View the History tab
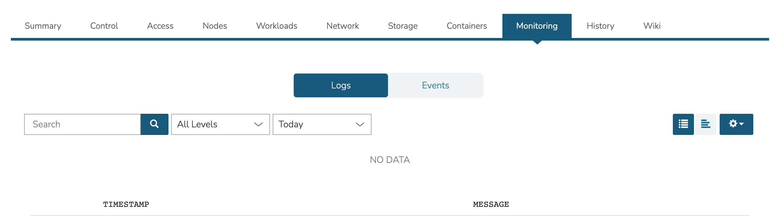778x221 pixels. tap(600, 26)
